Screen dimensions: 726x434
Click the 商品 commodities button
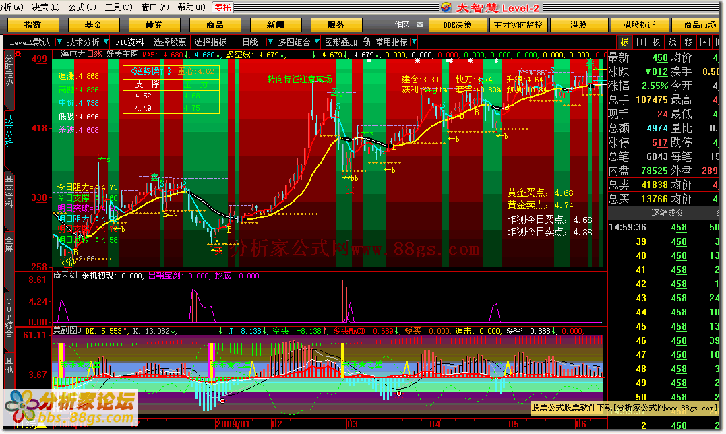click(215, 24)
